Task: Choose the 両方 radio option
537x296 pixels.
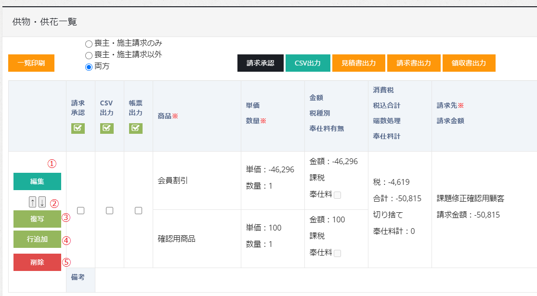Action: click(89, 67)
